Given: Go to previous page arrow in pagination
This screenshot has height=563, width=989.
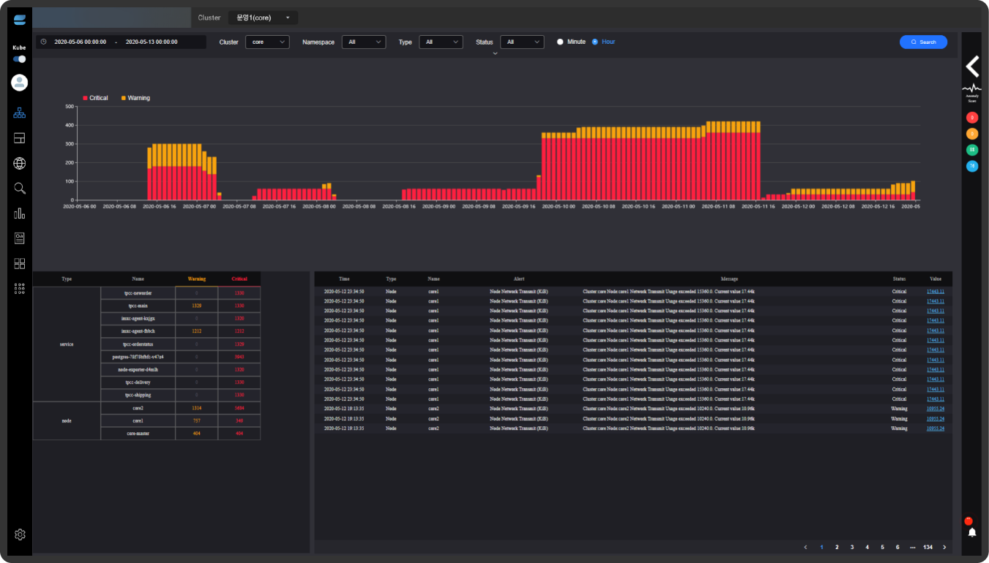Looking at the screenshot, I should [806, 547].
